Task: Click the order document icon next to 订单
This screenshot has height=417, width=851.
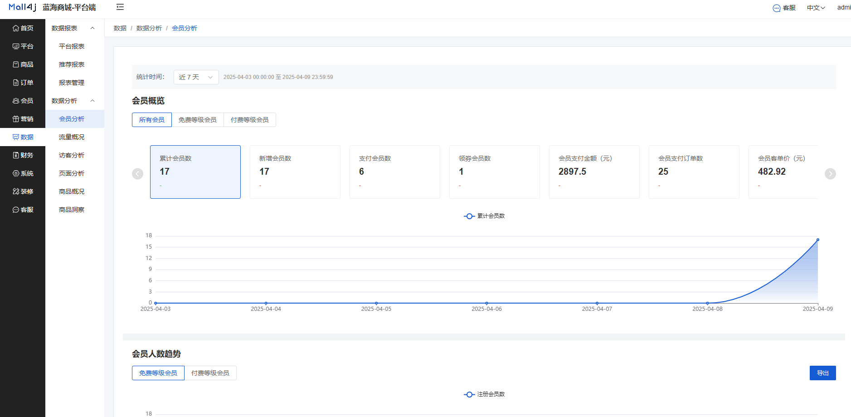Action: coord(16,83)
